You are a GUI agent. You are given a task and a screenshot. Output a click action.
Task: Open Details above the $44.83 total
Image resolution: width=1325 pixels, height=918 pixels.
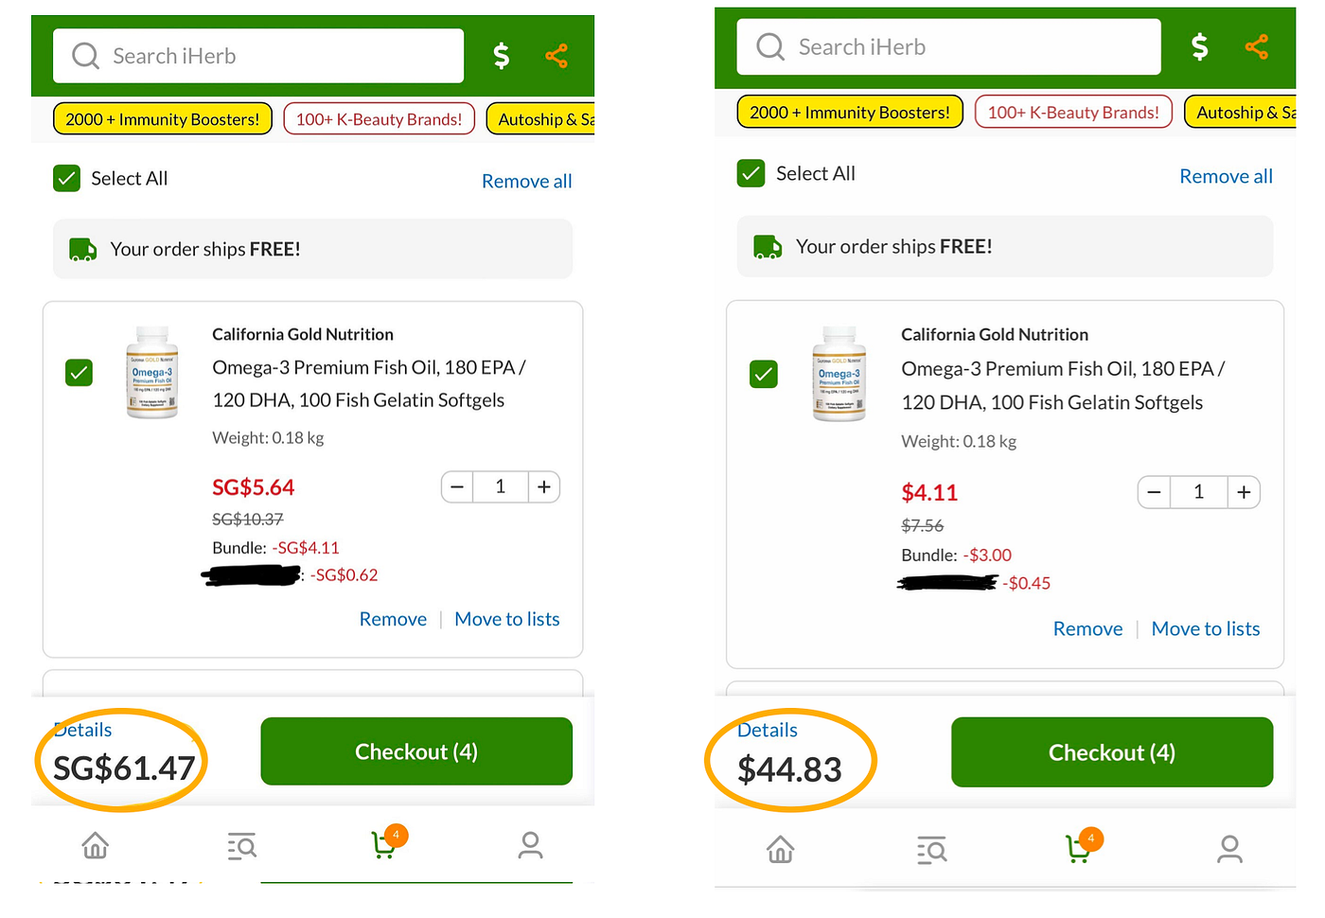pos(768,730)
